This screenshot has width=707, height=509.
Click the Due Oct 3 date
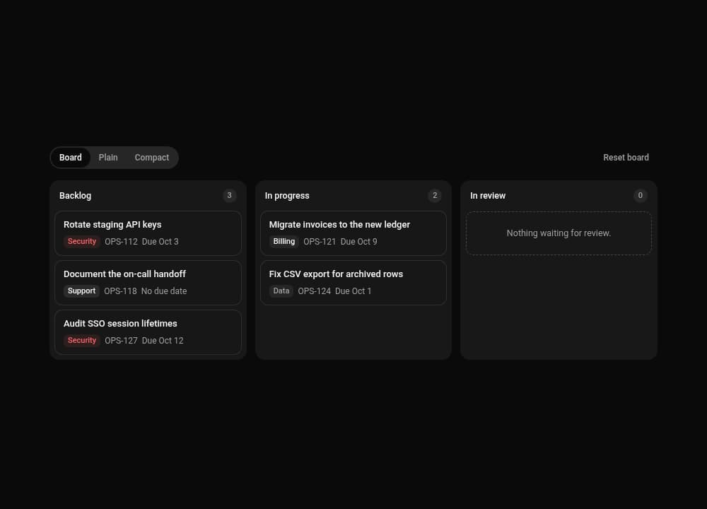(160, 242)
